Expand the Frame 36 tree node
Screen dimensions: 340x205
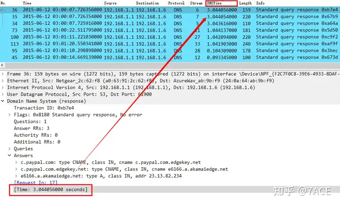click(x=3, y=74)
